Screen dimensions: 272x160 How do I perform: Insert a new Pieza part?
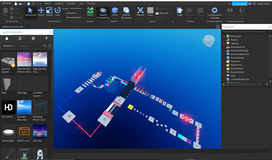tap(115, 12)
